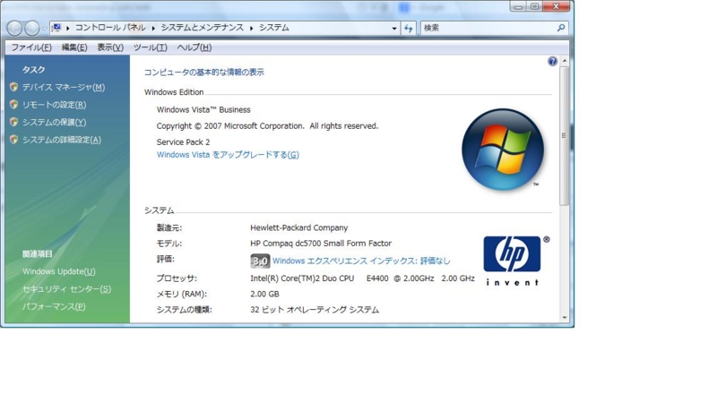This screenshot has width=717, height=411.
Task: Expand the arrow before システムとメンテナンス
Action: (153, 29)
